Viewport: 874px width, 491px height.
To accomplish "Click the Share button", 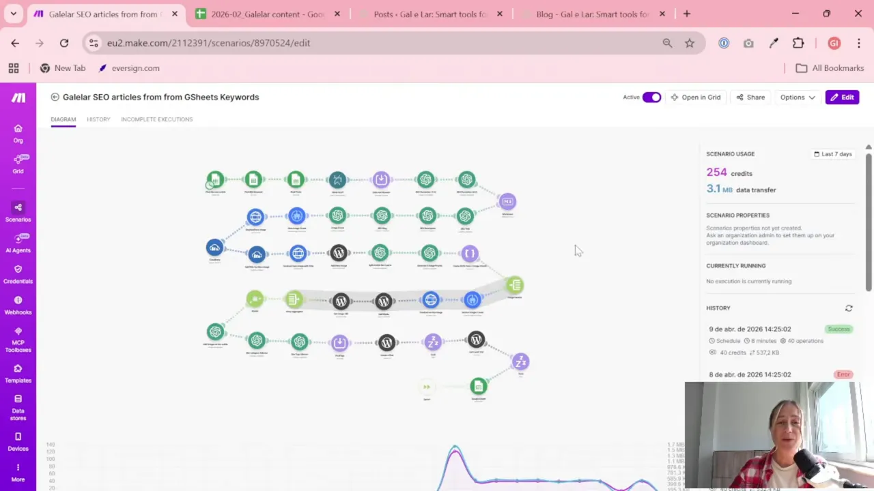I will click(750, 97).
